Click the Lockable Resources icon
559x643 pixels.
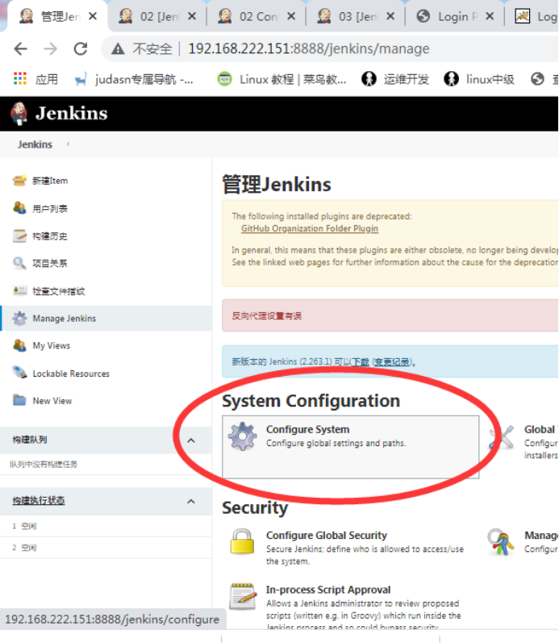coord(19,373)
